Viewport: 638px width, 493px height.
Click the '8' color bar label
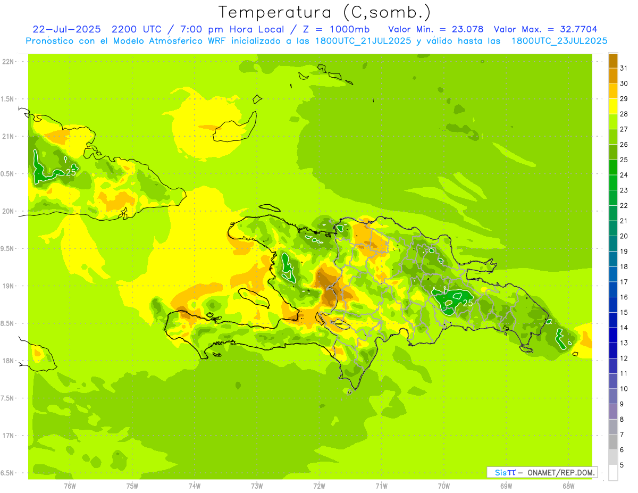[622, 419]
